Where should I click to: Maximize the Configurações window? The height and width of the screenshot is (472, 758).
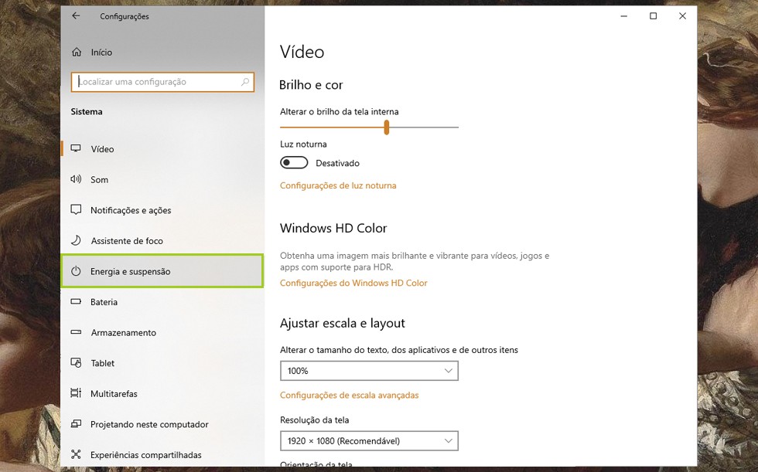pos(653,16)
